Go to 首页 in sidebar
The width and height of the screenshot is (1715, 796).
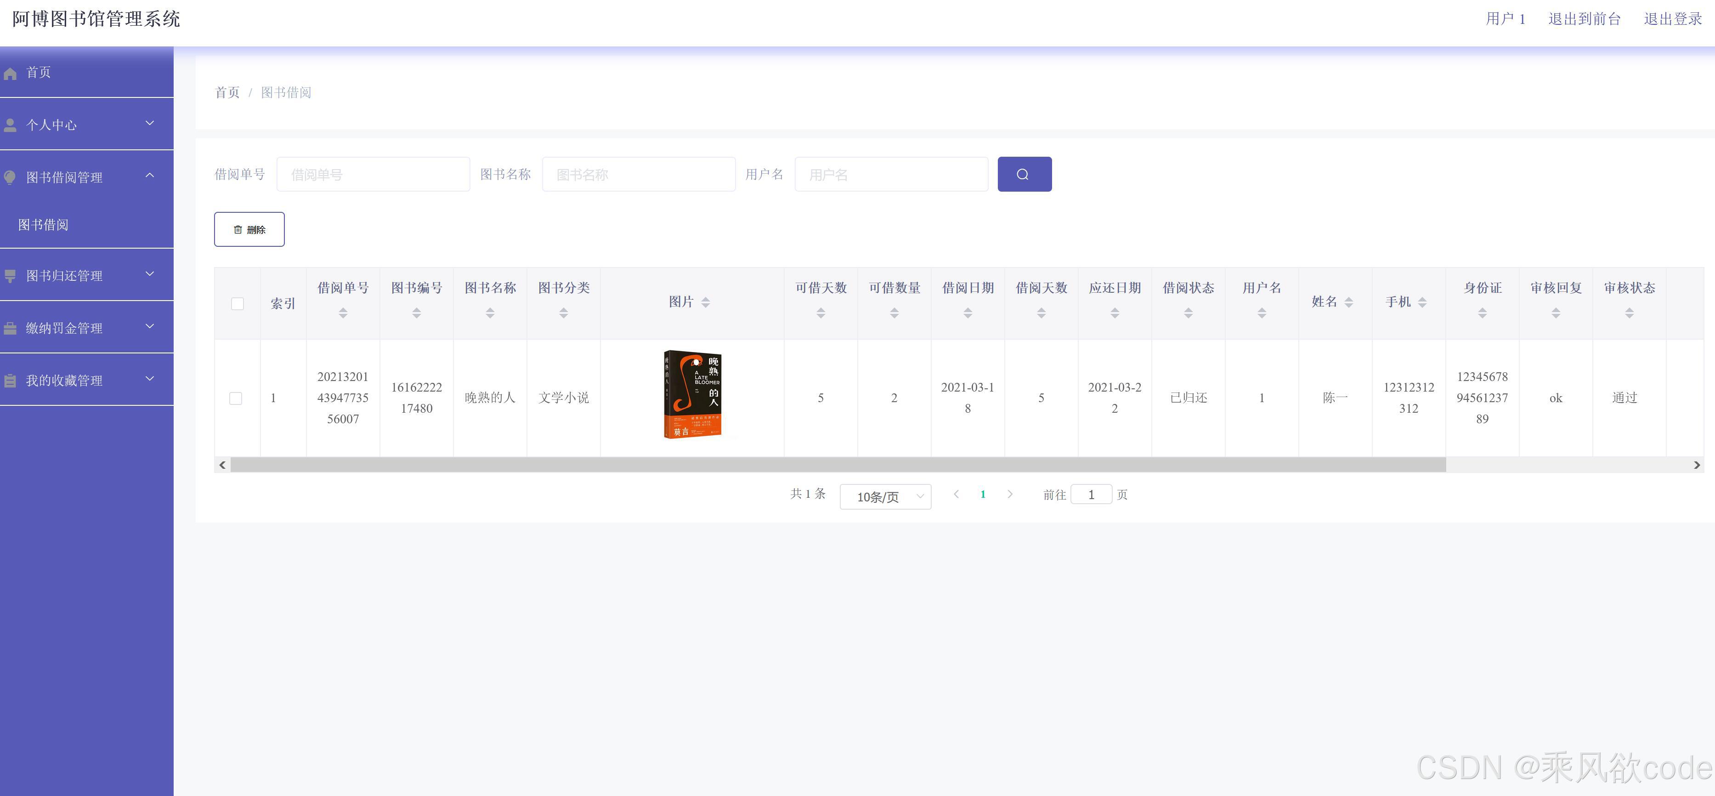39,73
